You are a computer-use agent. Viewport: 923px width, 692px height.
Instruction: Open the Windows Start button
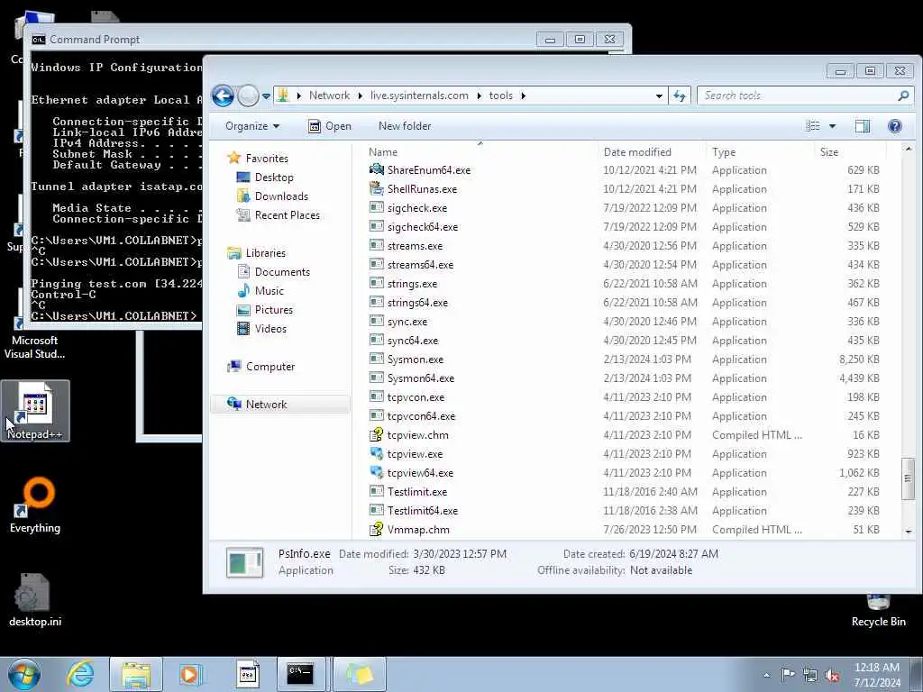pos(24,674)
